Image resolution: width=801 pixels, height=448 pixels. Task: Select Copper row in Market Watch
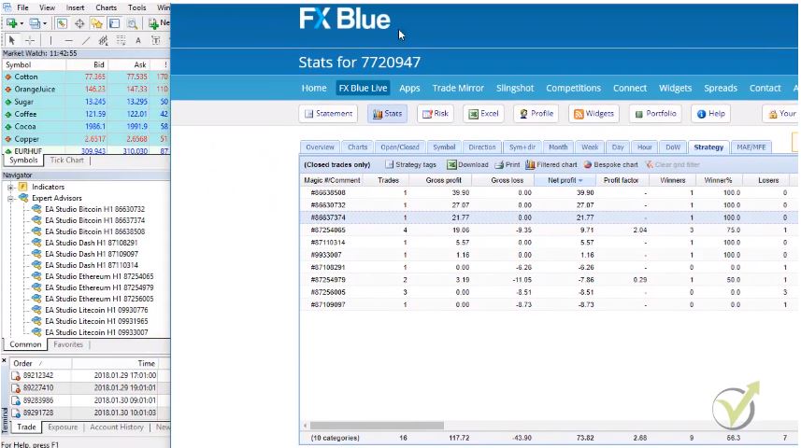point(86,139)
